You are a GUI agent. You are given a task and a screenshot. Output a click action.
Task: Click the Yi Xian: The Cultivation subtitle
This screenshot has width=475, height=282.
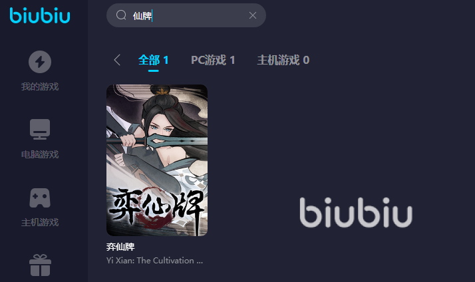click(x=154, y=261)
